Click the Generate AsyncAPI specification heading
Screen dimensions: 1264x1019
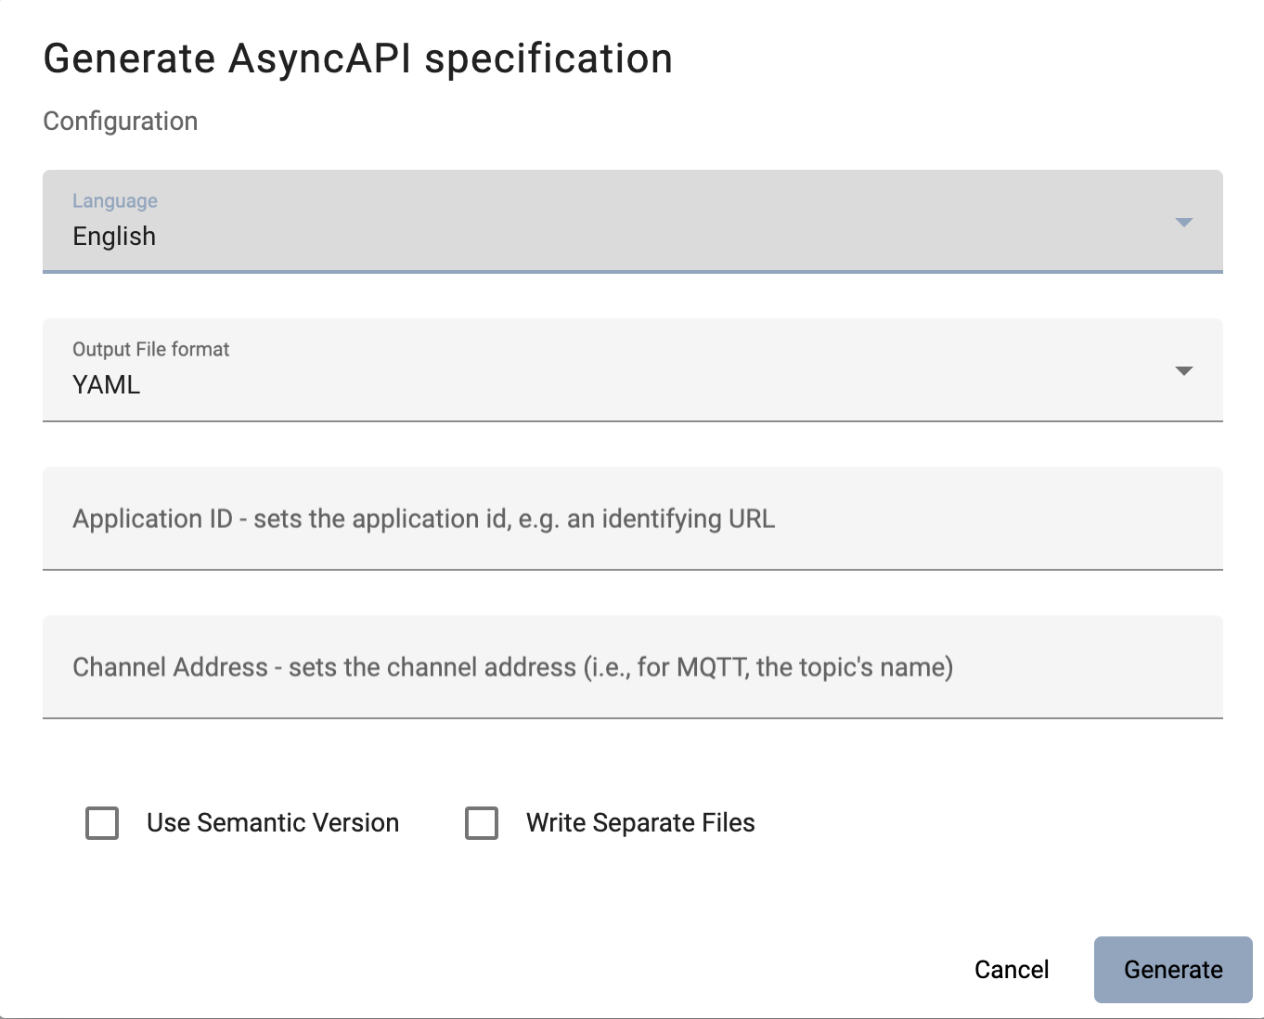[358, 58]
